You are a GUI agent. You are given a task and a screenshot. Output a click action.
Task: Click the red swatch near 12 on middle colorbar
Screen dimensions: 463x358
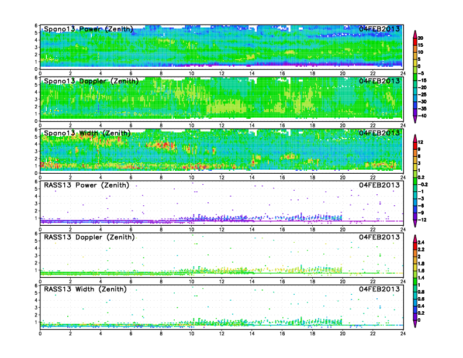(x=415, y=146)
